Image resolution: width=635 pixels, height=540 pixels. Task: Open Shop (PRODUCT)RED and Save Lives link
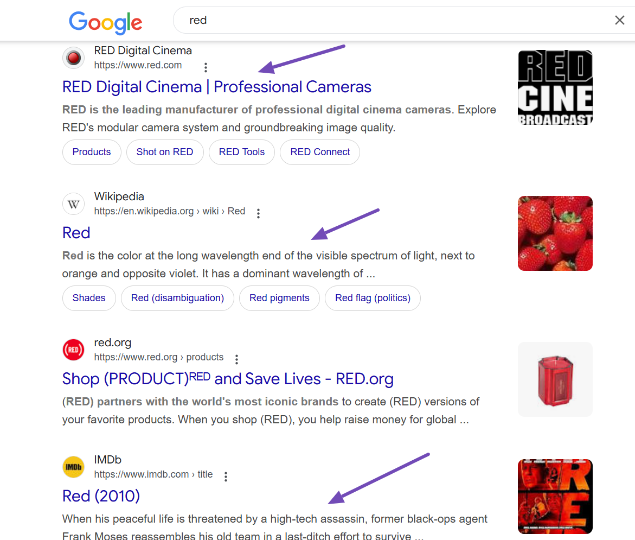(227, 379)
